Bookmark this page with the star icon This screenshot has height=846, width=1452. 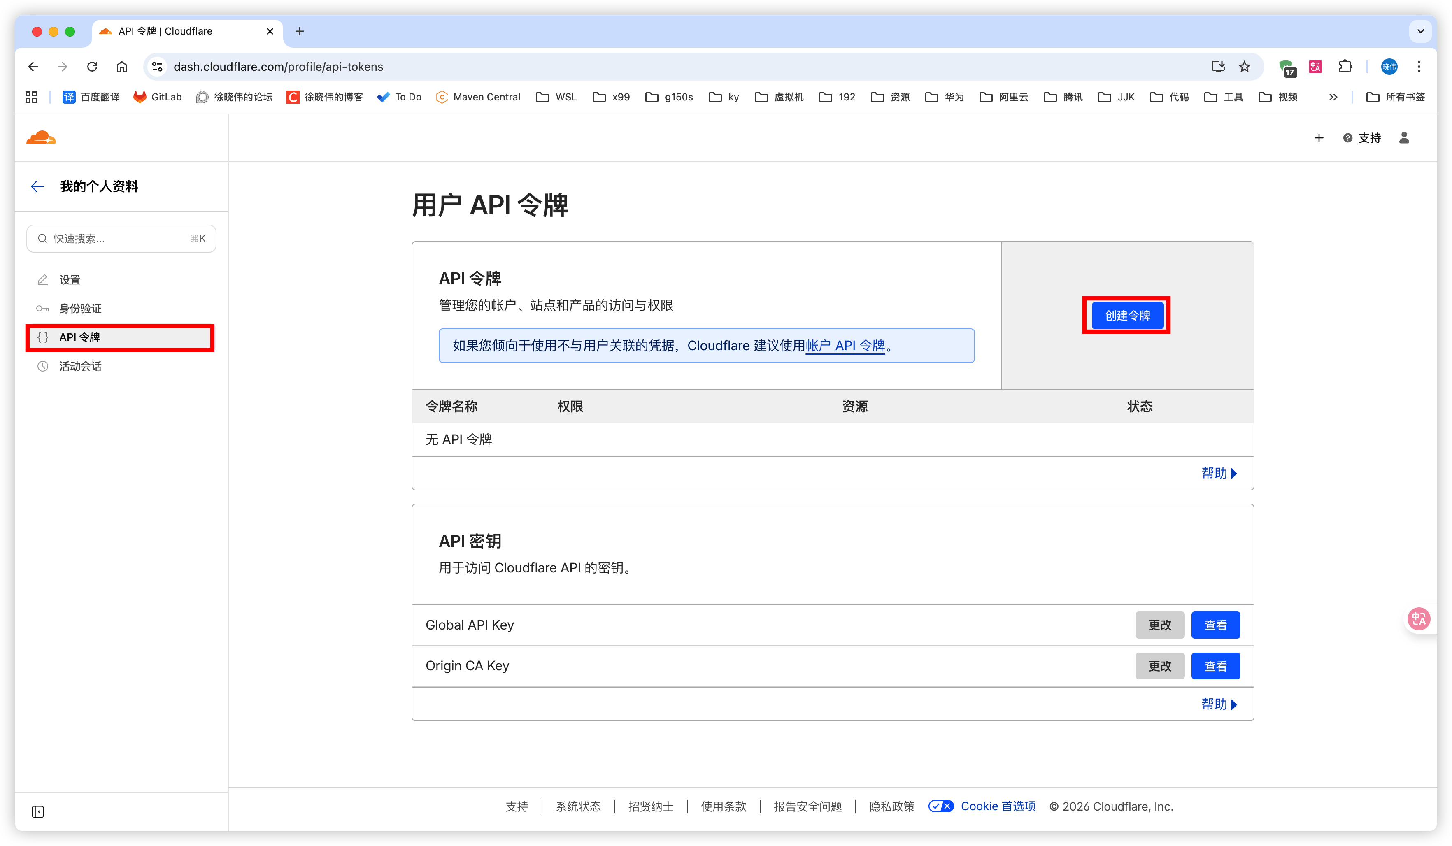1245,67
